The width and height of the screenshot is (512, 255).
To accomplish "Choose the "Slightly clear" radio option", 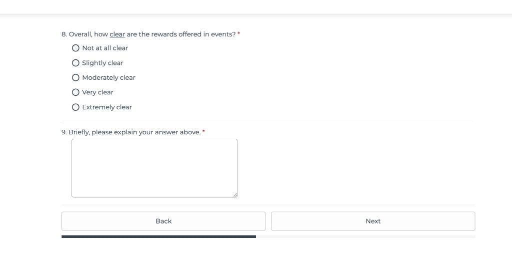I will [75, 63].
